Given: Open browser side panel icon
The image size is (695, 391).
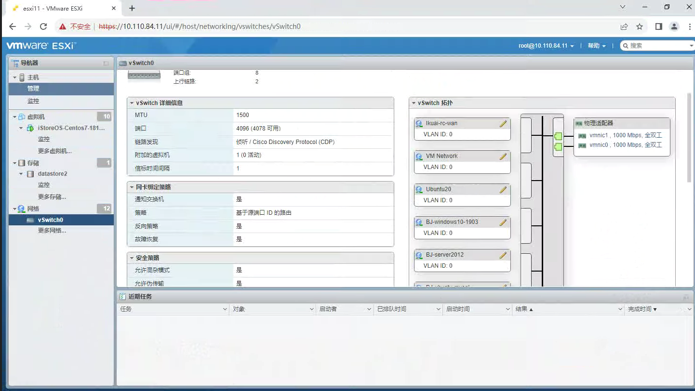Looking at the screenshot, I should 659,26.
